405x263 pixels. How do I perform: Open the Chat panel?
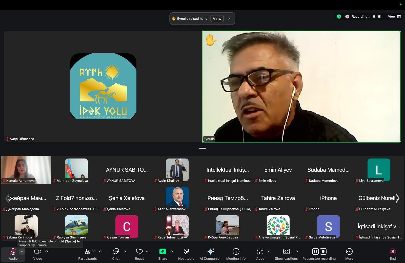pyautogui.click(x=116, y=254)
